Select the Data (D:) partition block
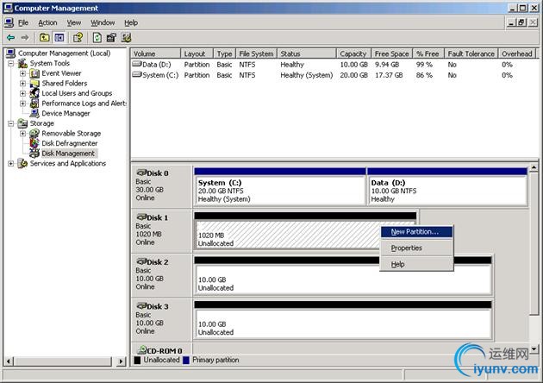This screenshot has height=383, width=543. (x=447, y=186)
